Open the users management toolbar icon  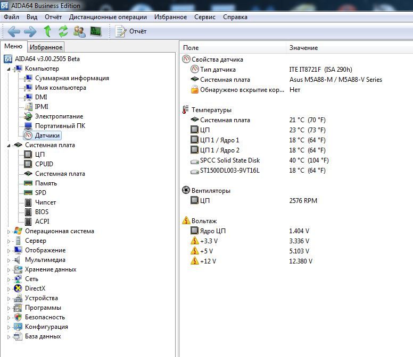[x=79, y=31]
